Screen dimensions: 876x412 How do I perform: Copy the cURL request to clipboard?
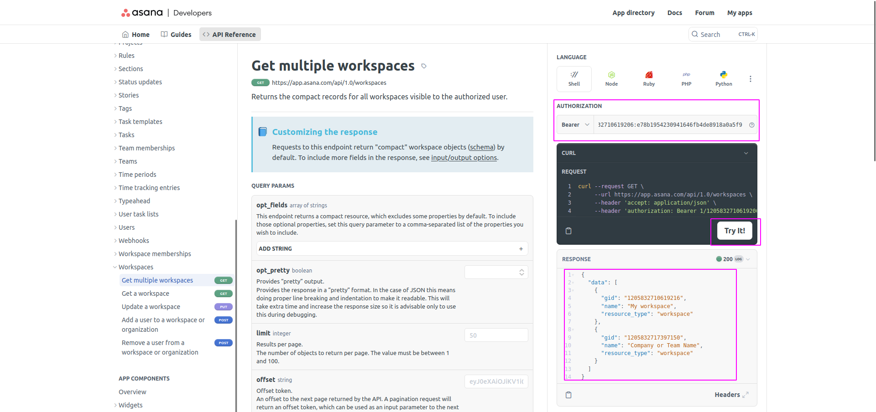(568, 231)
